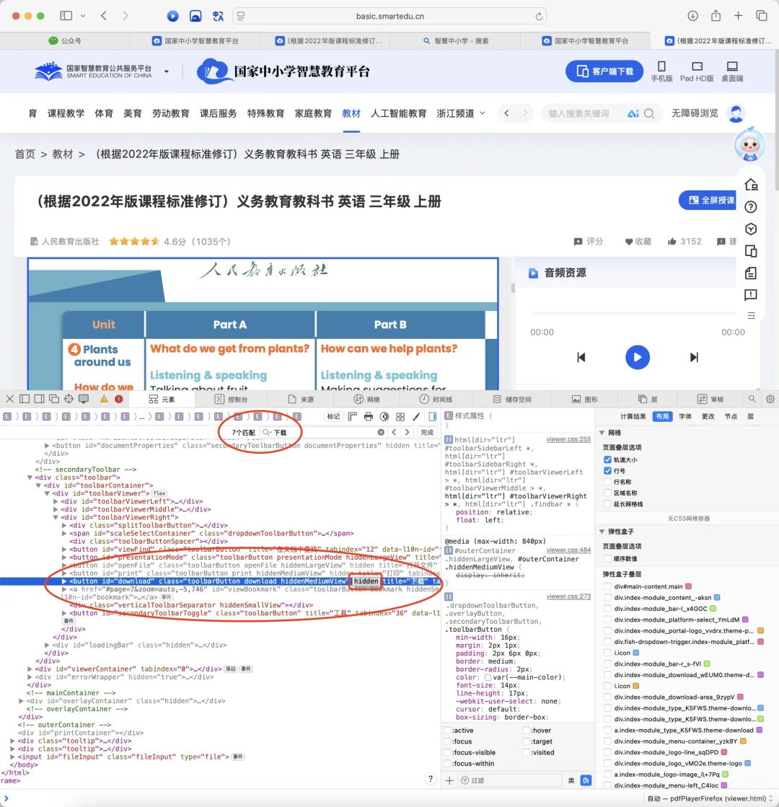Screen dimensions: 779x807
Task: Click the Safari Share icon
Action: coord(716,16)
